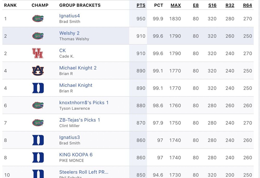Screen dimensions: 260x178
Task: Select the Auburn Tigers champion logo
Action: point(38,71)
